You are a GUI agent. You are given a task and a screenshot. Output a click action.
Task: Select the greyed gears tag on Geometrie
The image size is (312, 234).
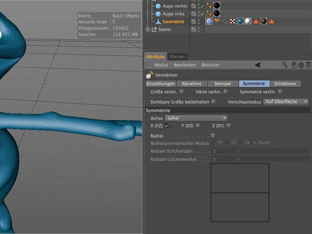tap(225, 21)
